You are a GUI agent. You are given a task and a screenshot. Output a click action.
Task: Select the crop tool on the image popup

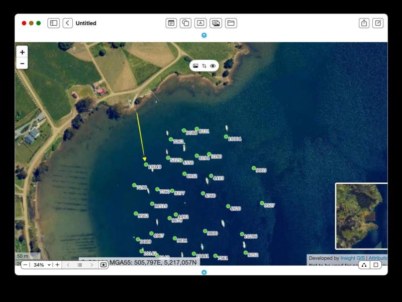click(204, 66)
